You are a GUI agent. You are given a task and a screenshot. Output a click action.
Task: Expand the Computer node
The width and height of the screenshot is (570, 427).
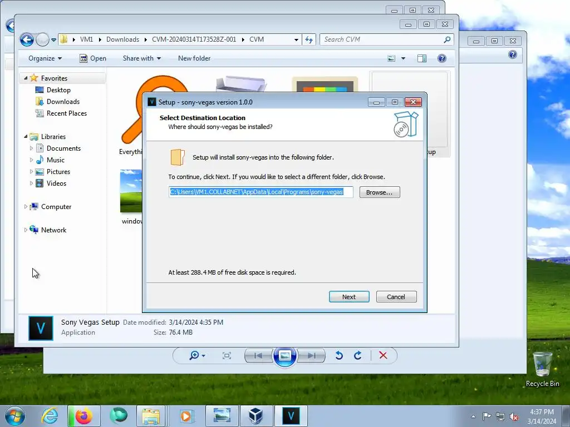(x=26, y=207)
